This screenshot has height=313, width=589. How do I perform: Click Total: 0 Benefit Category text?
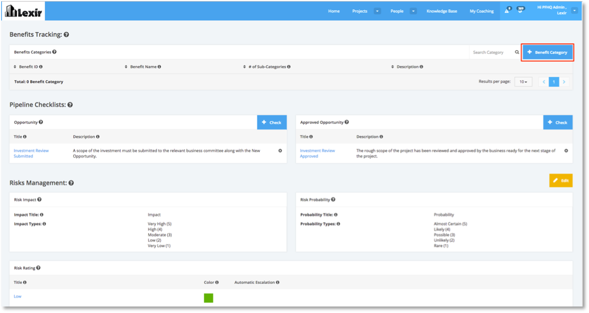(39, 82)
